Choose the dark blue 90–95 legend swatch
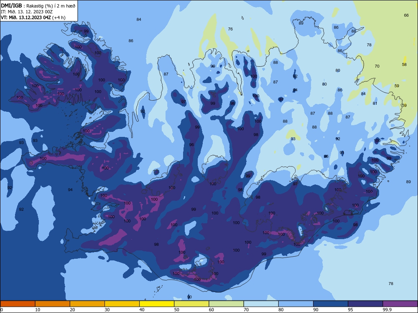418x313 pixels. pyautogui.click(x=331, y=304)
